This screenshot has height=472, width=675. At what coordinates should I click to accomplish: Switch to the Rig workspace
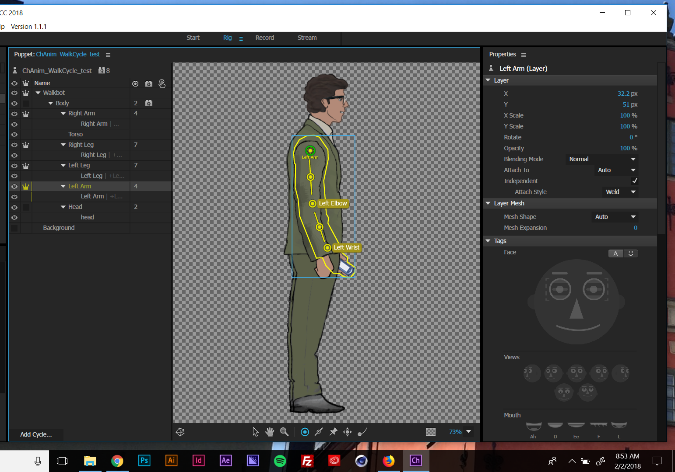227,38
